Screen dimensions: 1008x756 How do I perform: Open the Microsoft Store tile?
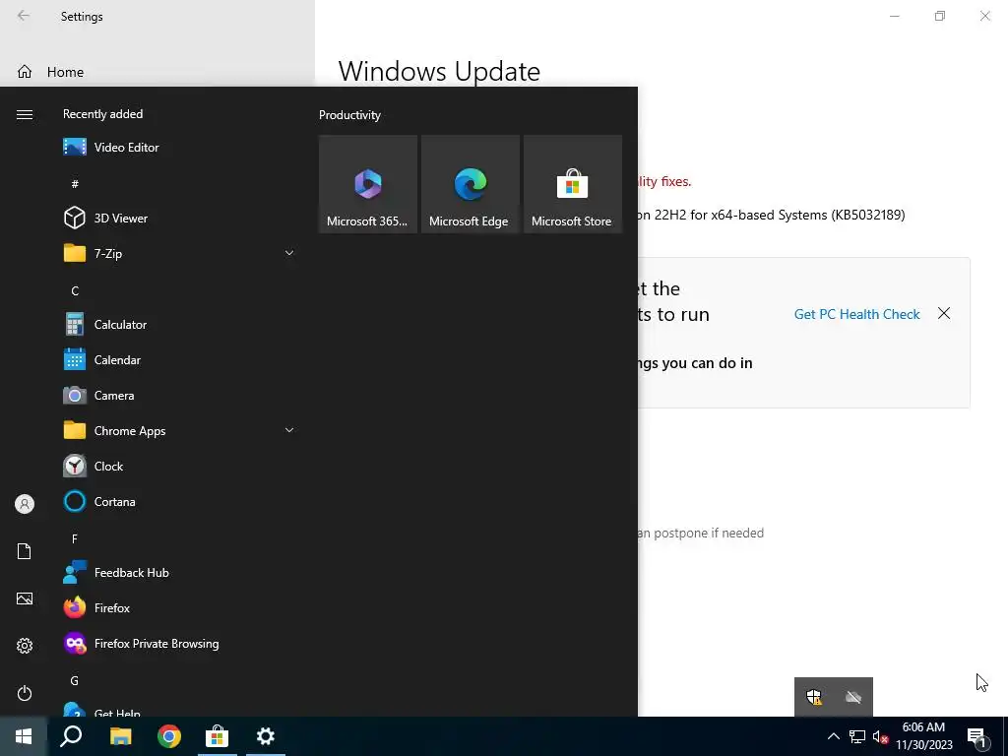[573, 184]
